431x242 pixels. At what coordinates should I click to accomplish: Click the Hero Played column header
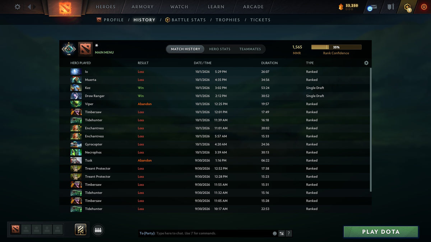80,63
